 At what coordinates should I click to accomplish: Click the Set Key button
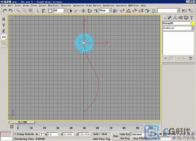(125, 138)
